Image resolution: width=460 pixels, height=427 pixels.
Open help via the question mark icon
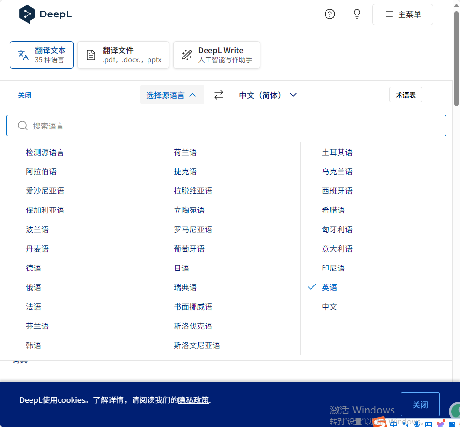click(x=330, y=14)
